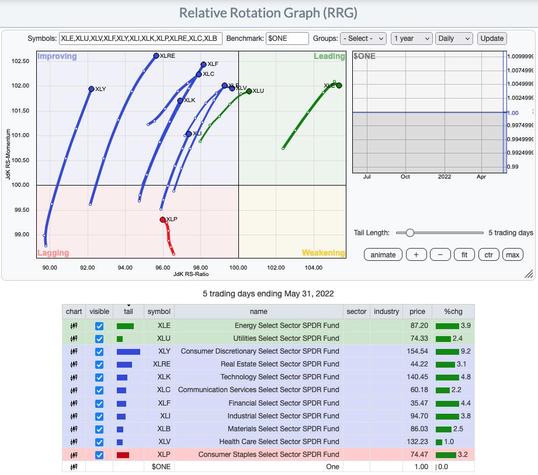Uncheck visibility for XLE
This screenshot has height=475, width=538.
(99, 326)
